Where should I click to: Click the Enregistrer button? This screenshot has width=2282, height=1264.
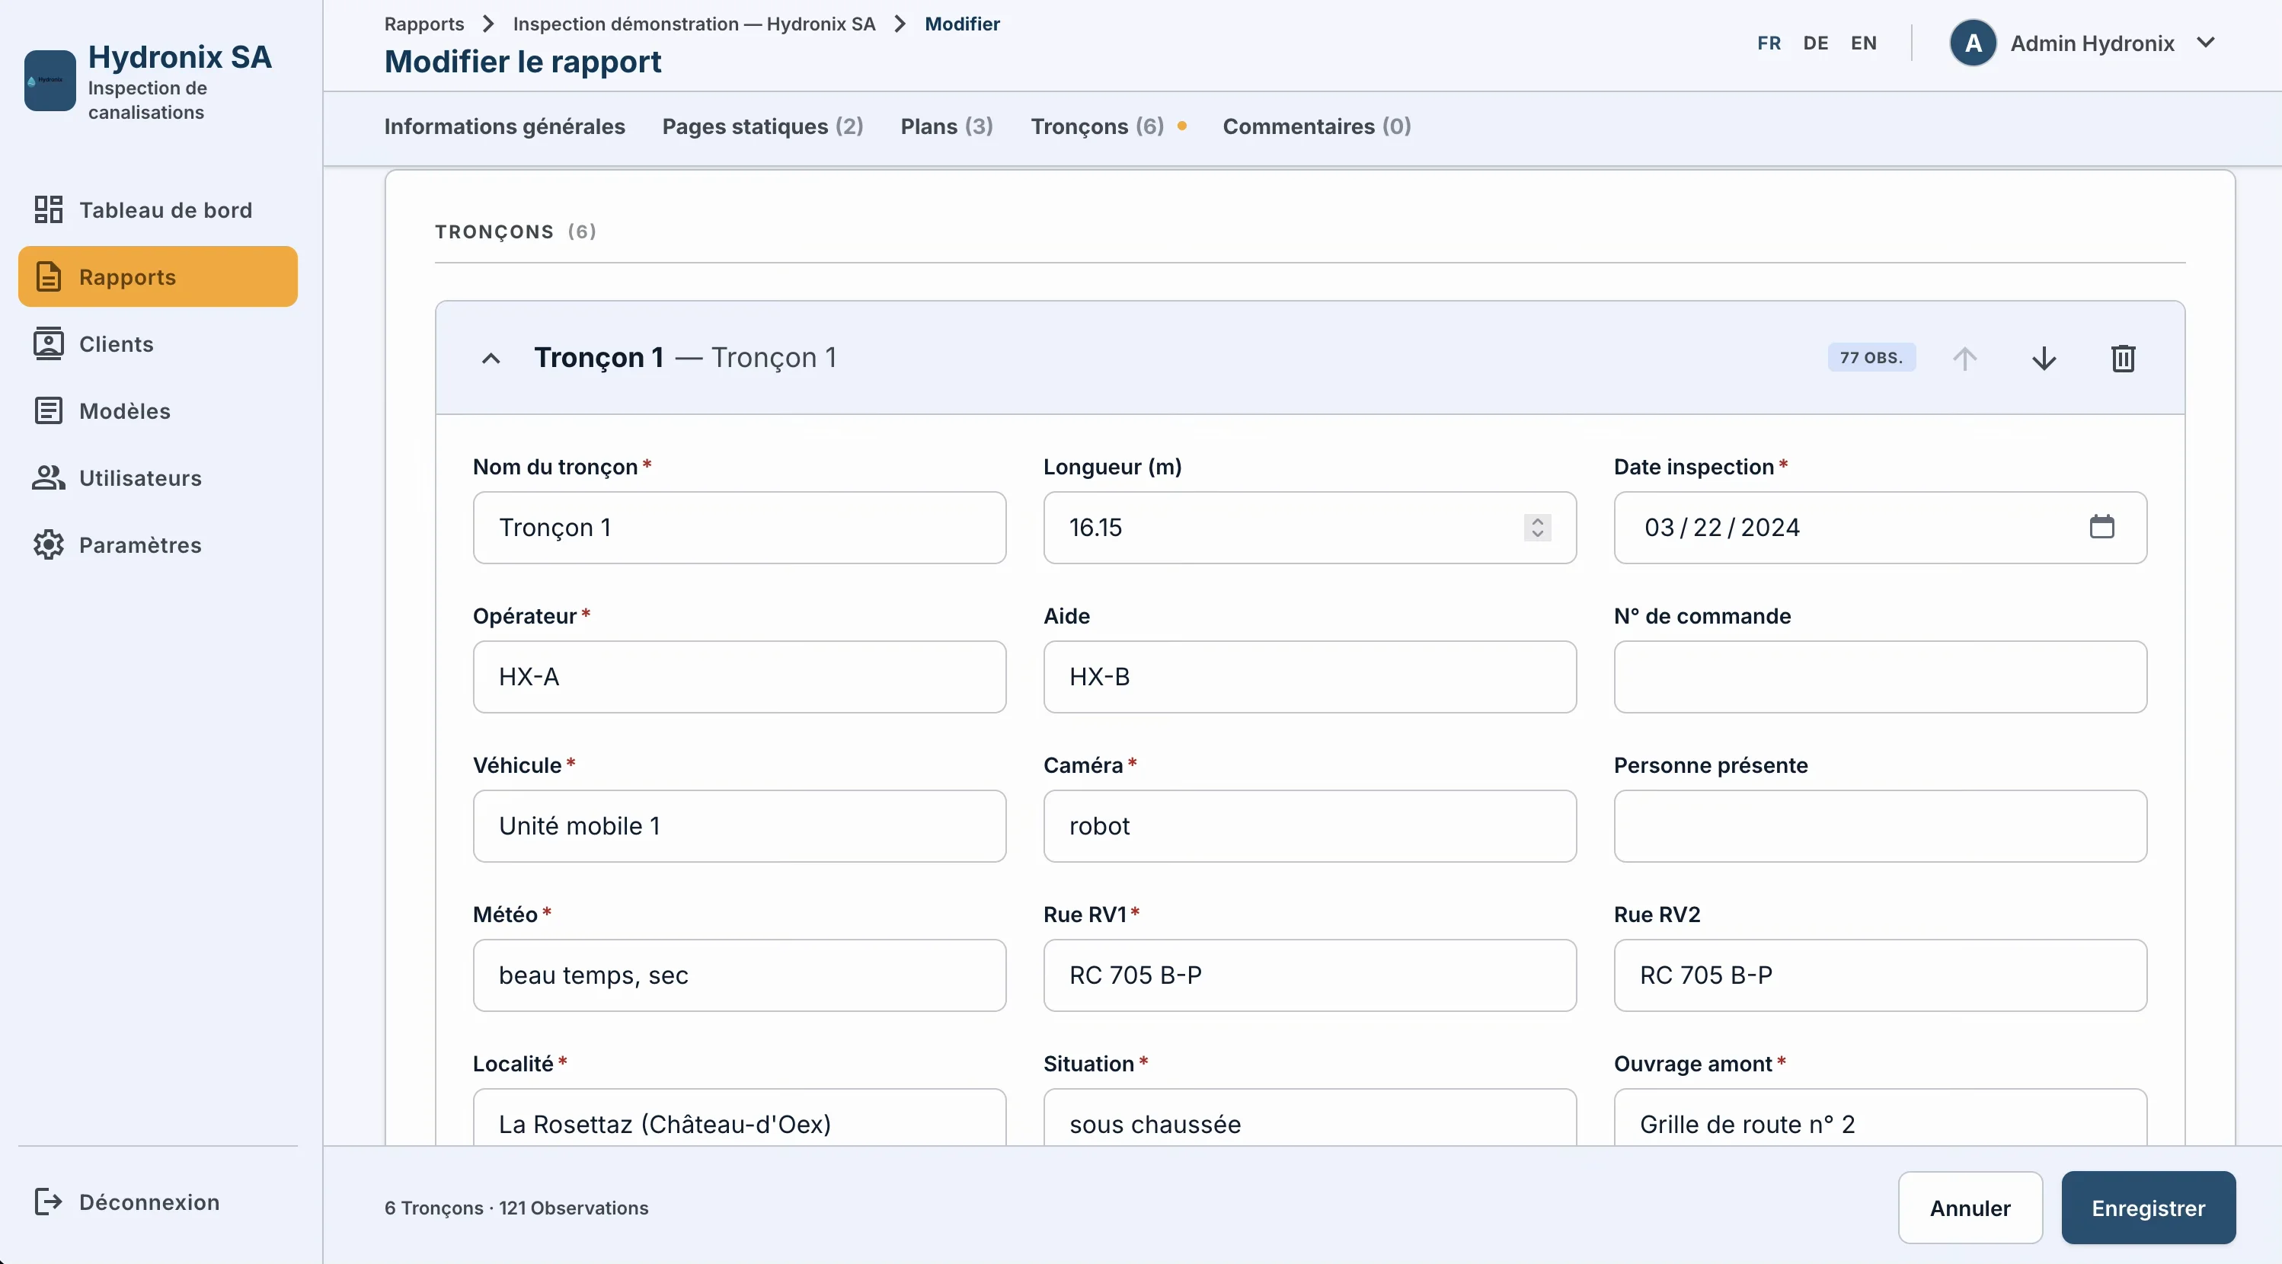[x=2148, y=1208]
